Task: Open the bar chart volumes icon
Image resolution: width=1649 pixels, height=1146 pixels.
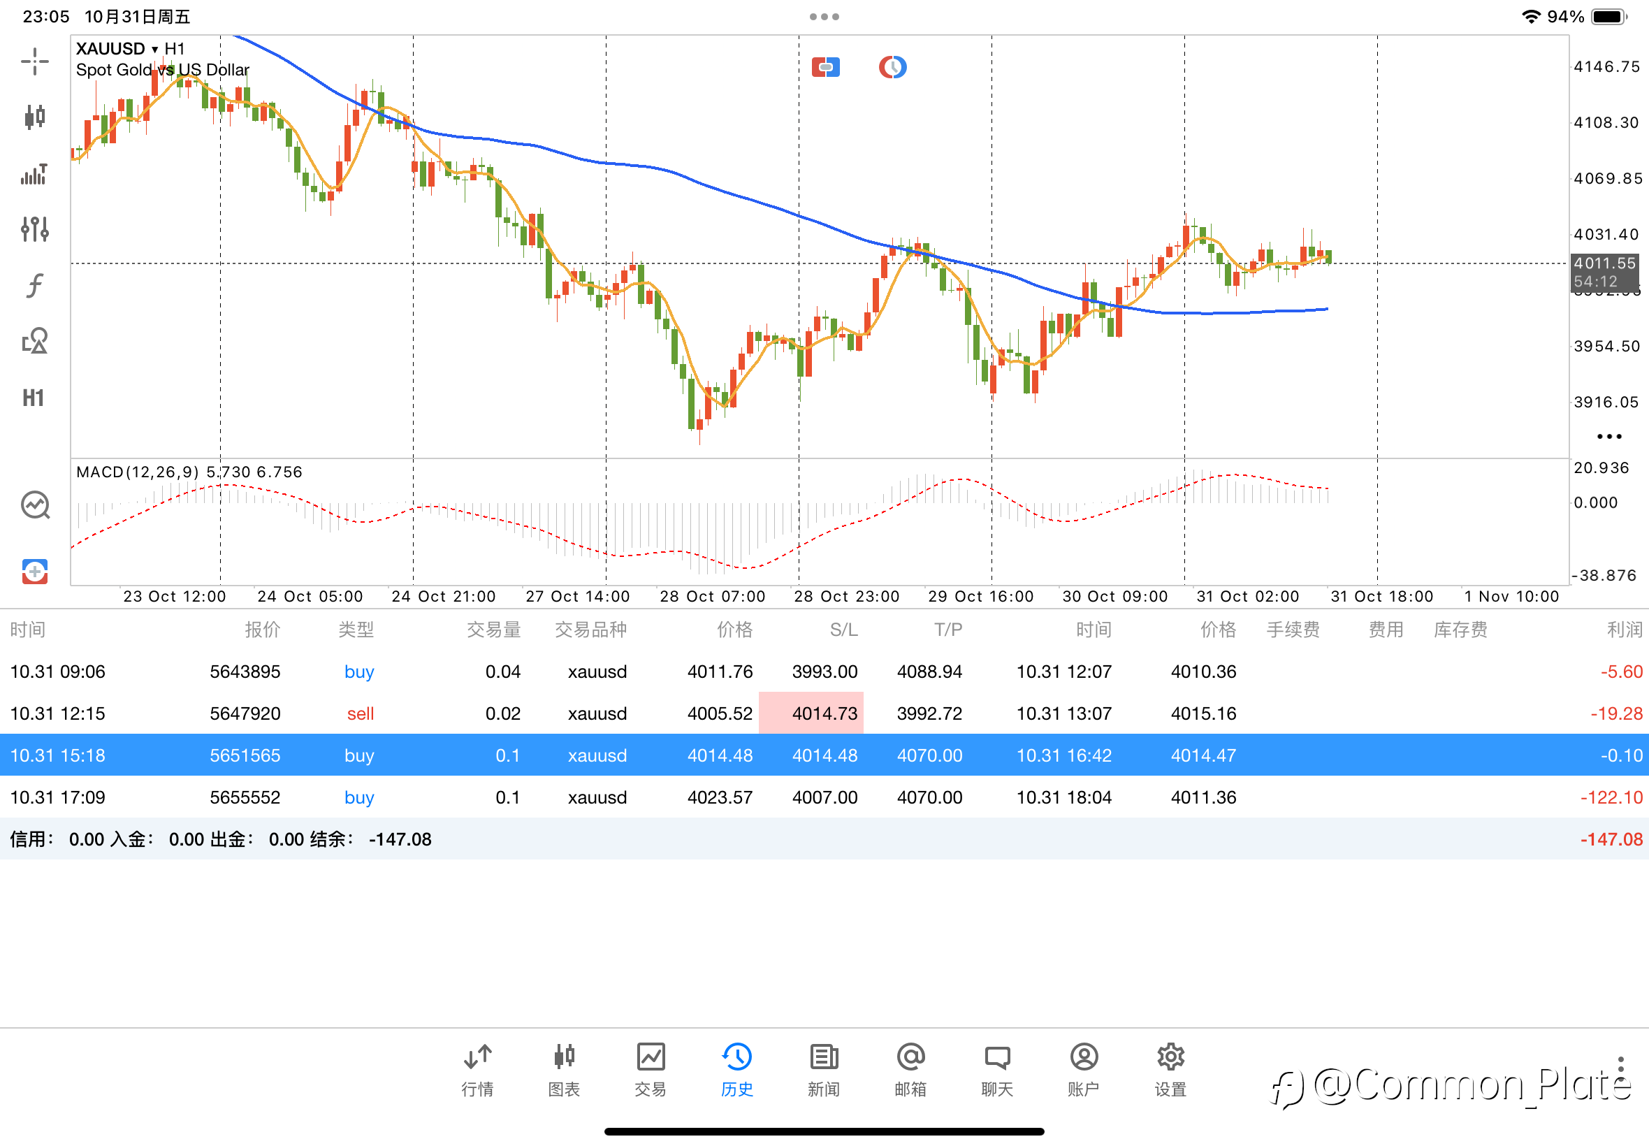Action: (34, 174)
